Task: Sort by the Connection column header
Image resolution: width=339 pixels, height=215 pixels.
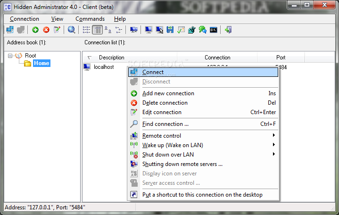Action: [217, 58]
